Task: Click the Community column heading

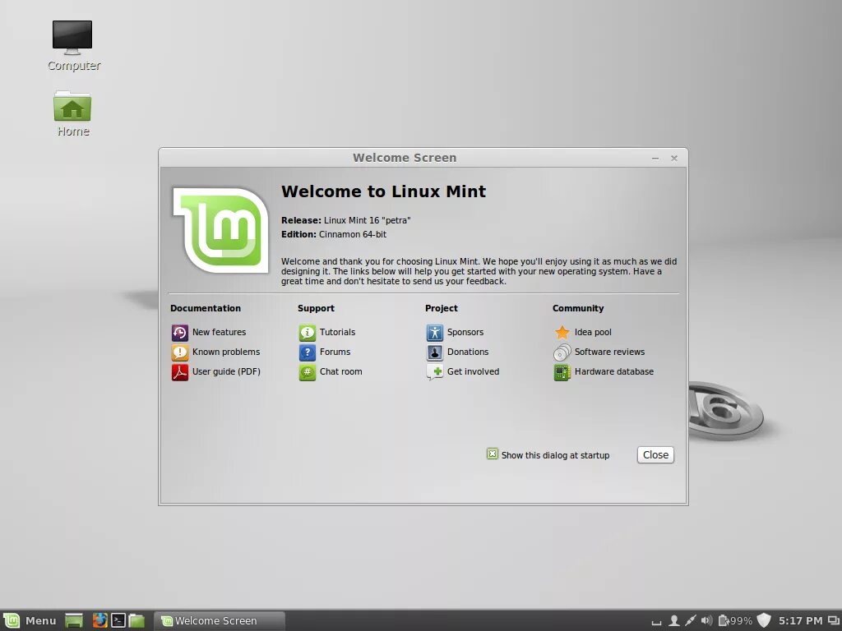Action: (x=578, y=309)
